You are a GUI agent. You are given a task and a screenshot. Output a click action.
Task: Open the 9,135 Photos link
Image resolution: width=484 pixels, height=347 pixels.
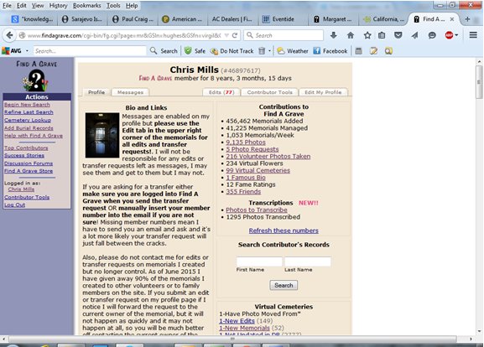tap(246, 142)
